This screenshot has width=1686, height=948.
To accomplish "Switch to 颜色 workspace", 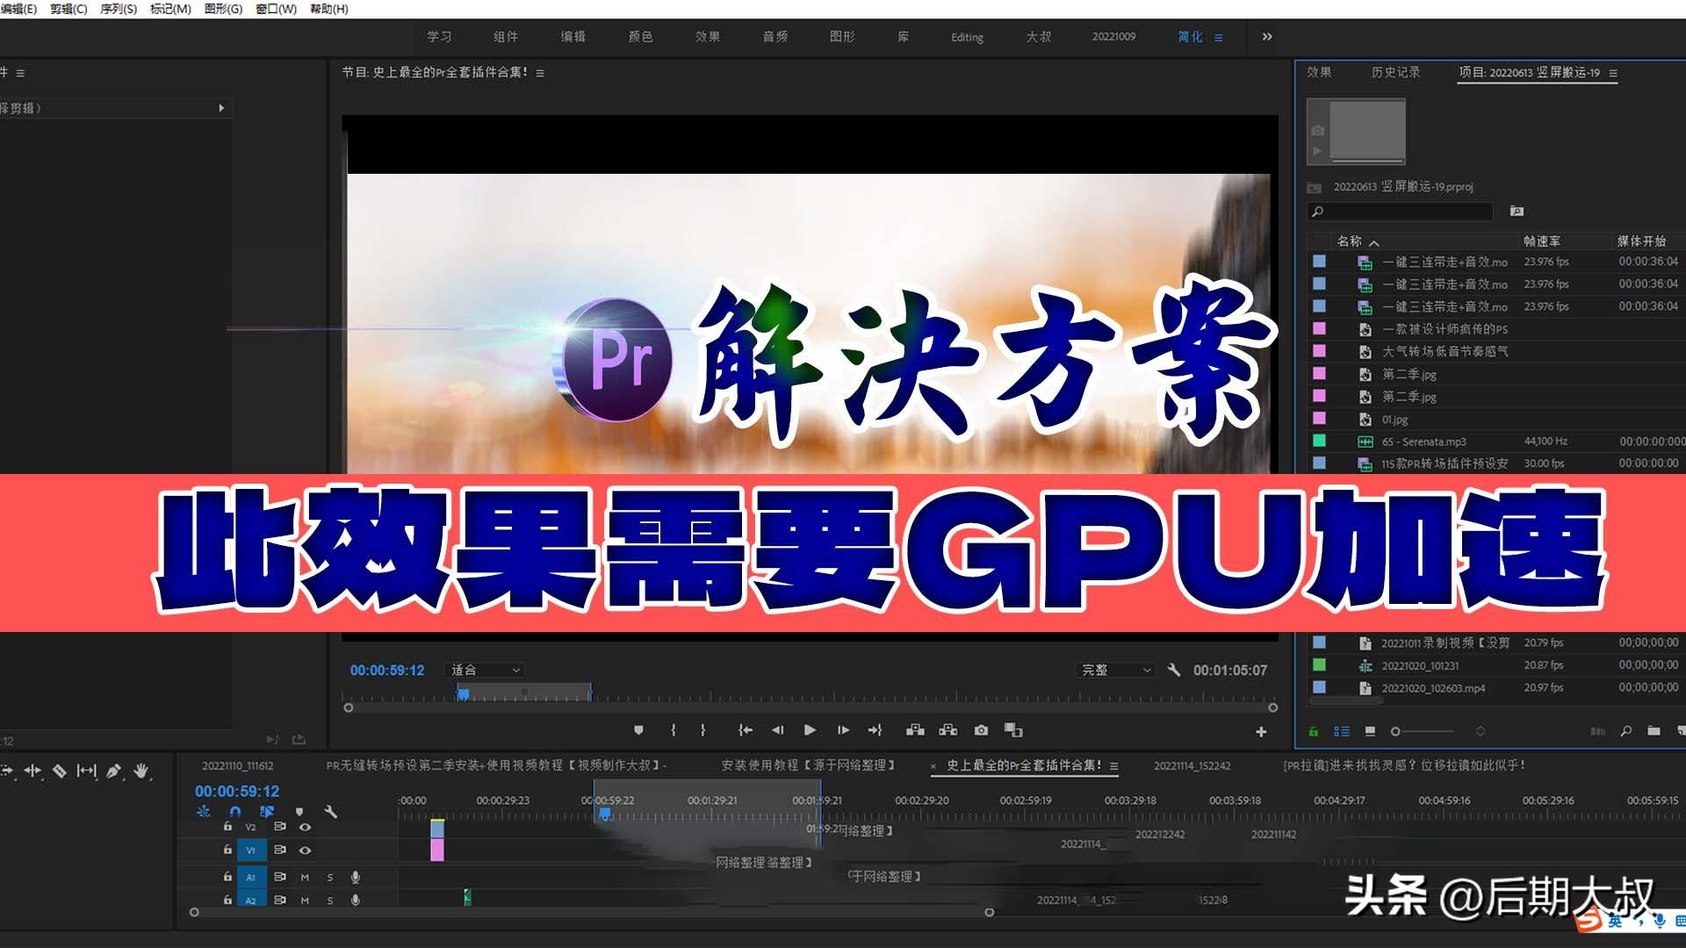I will (x=640, y=37).
